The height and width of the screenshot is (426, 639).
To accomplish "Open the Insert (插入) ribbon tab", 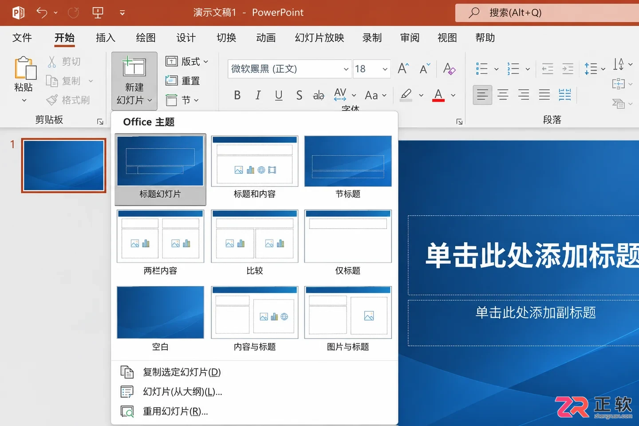I will [x=106, y=38].
